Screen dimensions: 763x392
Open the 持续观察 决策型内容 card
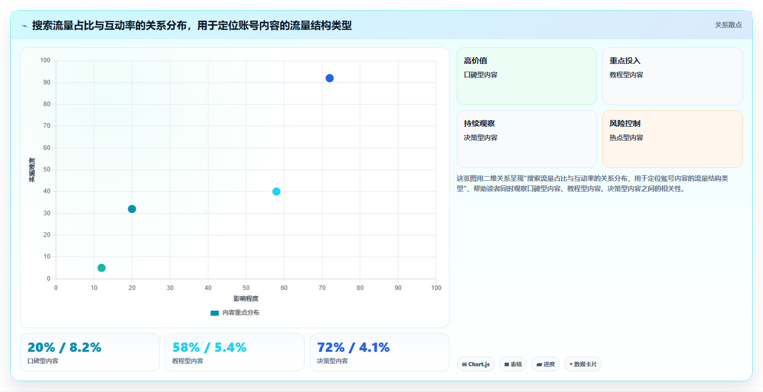526,139
